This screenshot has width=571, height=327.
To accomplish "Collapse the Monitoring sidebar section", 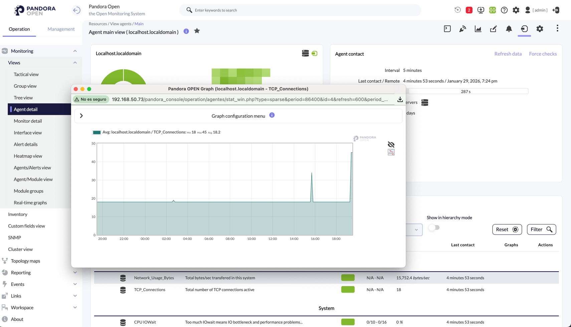I will point(75,51).
